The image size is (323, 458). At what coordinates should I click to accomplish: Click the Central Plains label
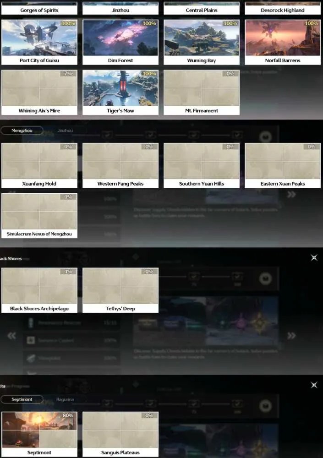coord(202,10)
